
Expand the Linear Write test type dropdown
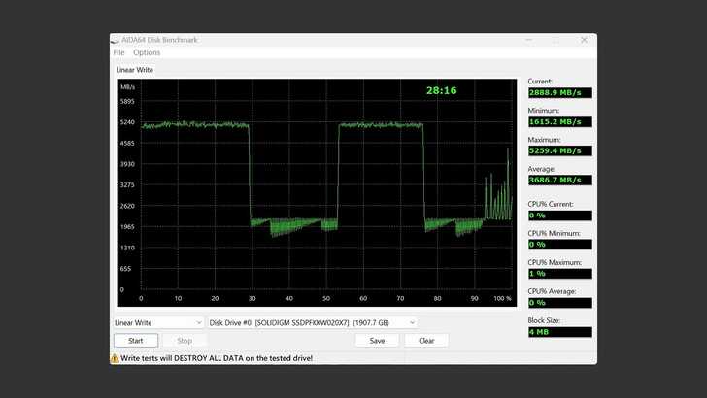click(x=158, y=322)
